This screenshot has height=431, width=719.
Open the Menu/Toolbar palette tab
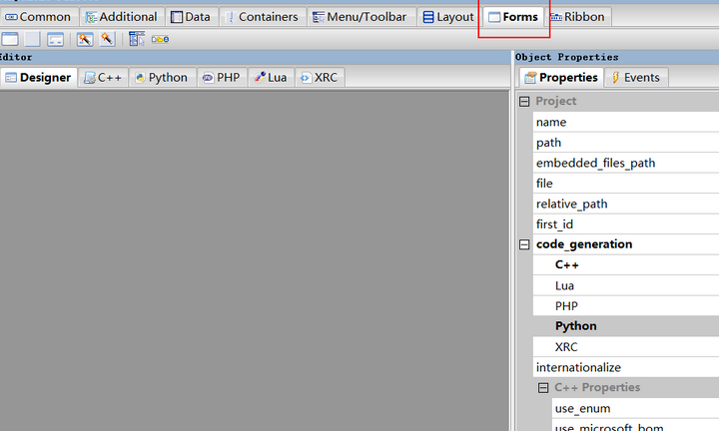[360, 17]
